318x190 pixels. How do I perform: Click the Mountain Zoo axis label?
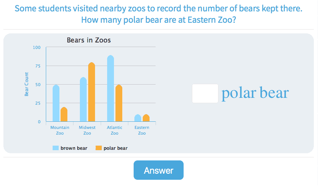pos(60,130)
